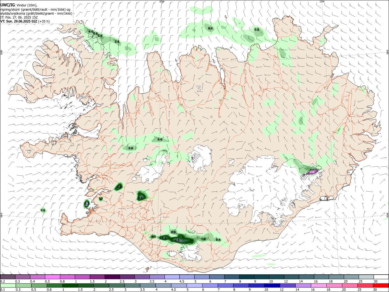Click the 'slydda/snjókoma' legend description line
Viewport: 389px width, 292px height.
point(36,13)
